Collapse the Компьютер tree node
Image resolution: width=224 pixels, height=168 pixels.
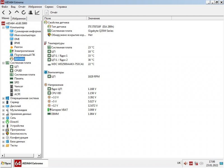3,27
